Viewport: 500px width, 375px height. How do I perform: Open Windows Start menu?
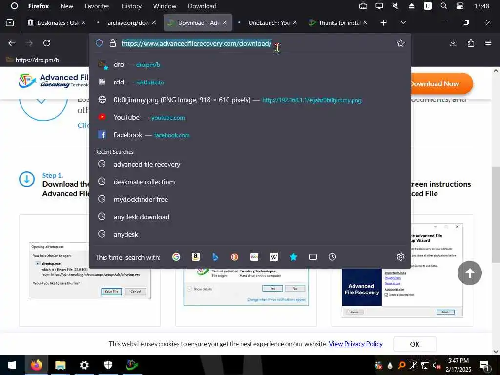(12, 365)
